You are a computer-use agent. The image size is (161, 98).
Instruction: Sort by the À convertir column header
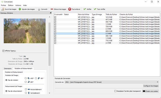58,14
